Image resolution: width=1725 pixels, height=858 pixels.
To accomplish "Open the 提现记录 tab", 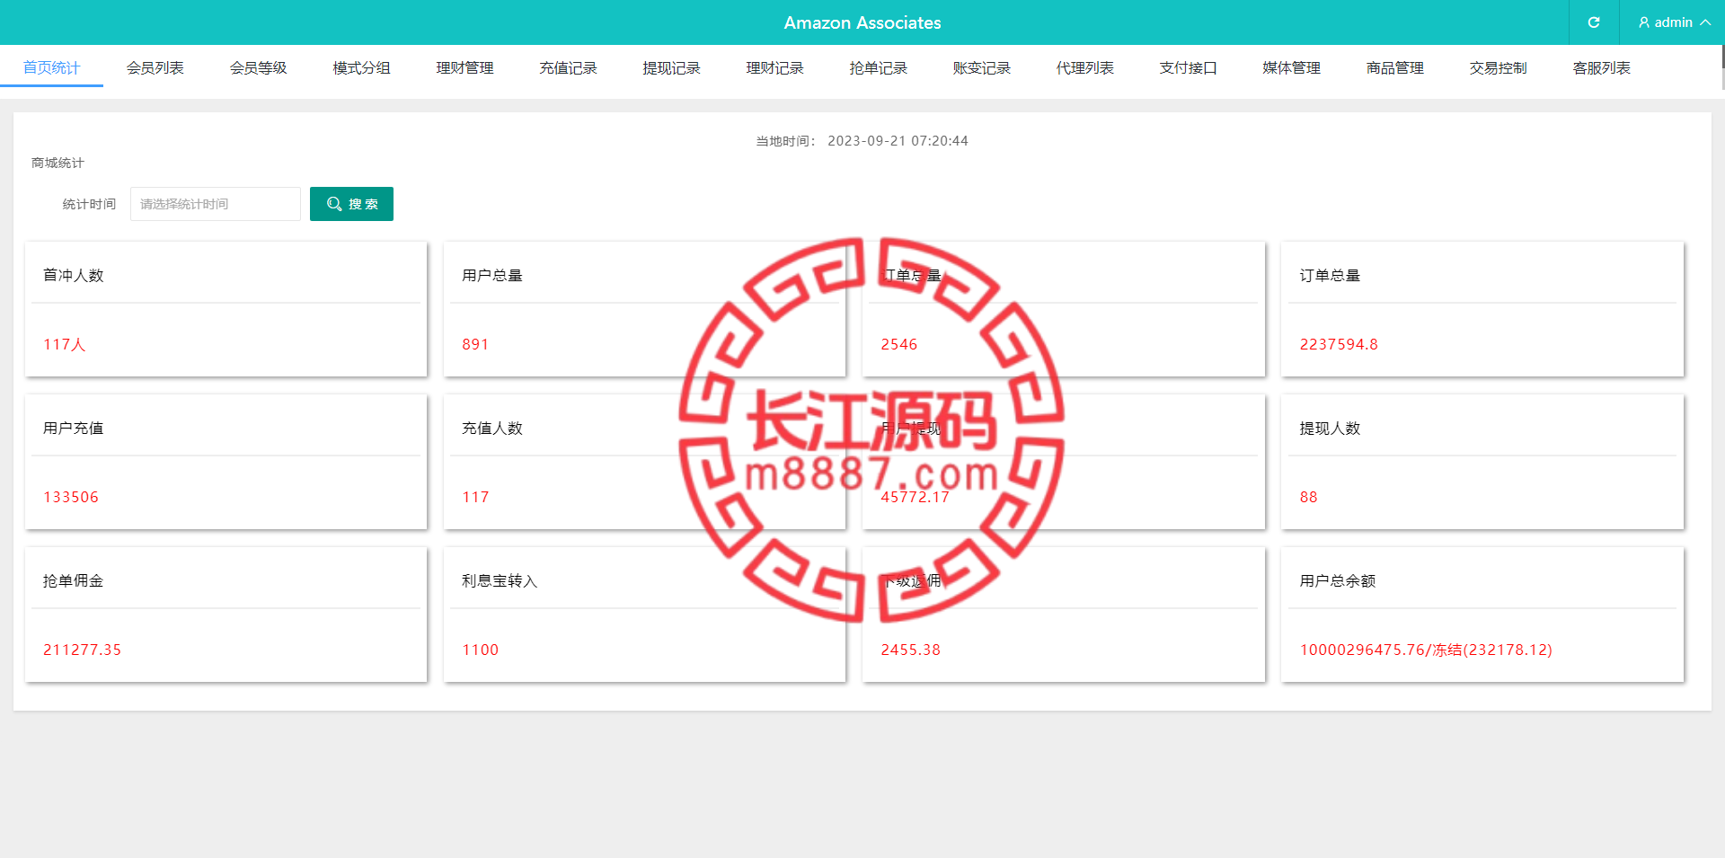I will point(671,68).
